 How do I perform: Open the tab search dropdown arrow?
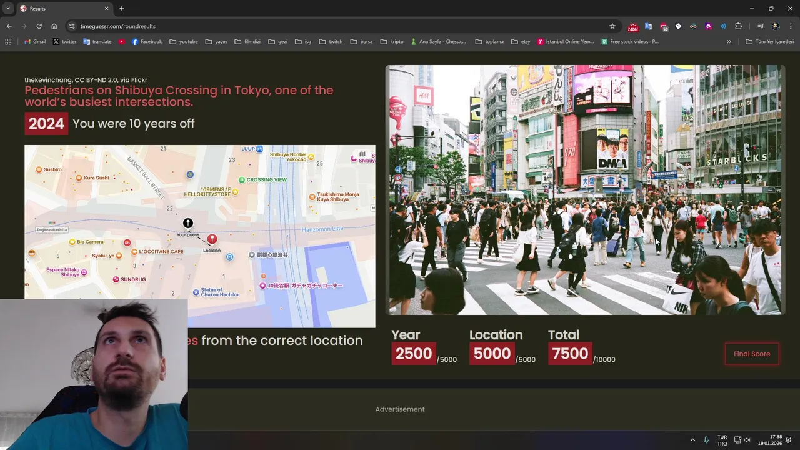(x=8, y=8)
